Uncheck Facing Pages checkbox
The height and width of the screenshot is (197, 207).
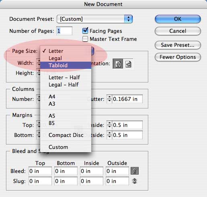[x=85, y=31]
